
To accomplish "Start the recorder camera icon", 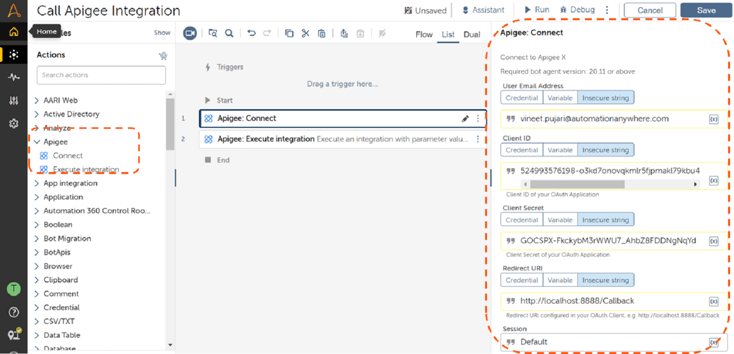I will tap(190, 33).
